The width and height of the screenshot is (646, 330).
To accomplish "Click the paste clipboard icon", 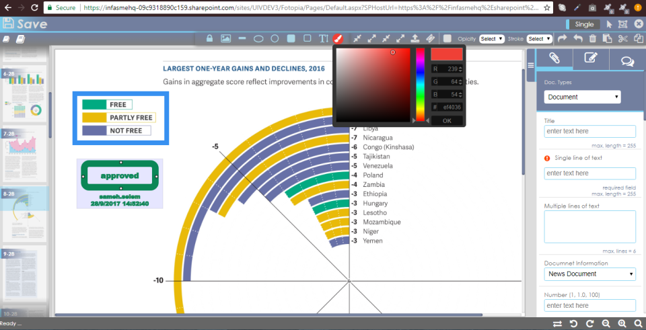I will tap(607, 39).
